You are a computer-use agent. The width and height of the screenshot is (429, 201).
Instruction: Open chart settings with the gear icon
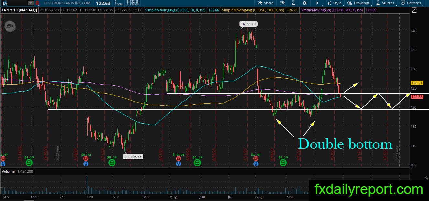(304, 3)
